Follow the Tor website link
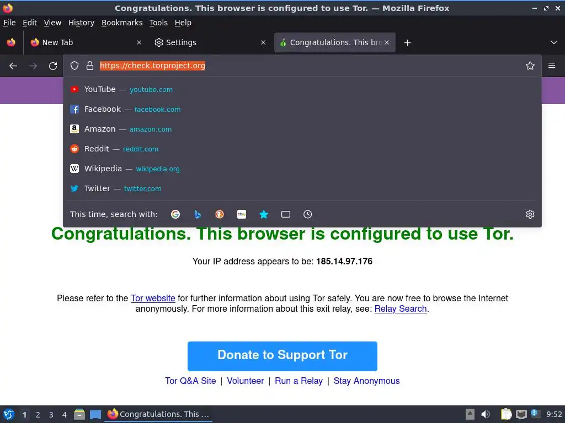The image size is (565, 423). click(x=153, y=298)
